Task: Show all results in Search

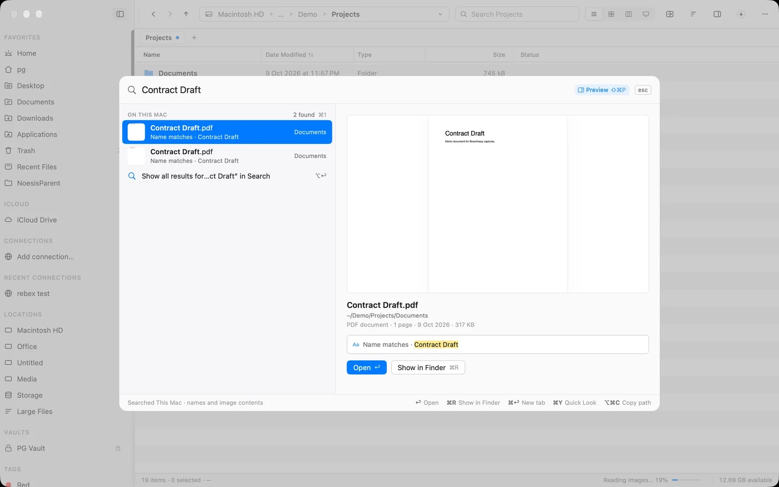Action: (x=227, y=176)
